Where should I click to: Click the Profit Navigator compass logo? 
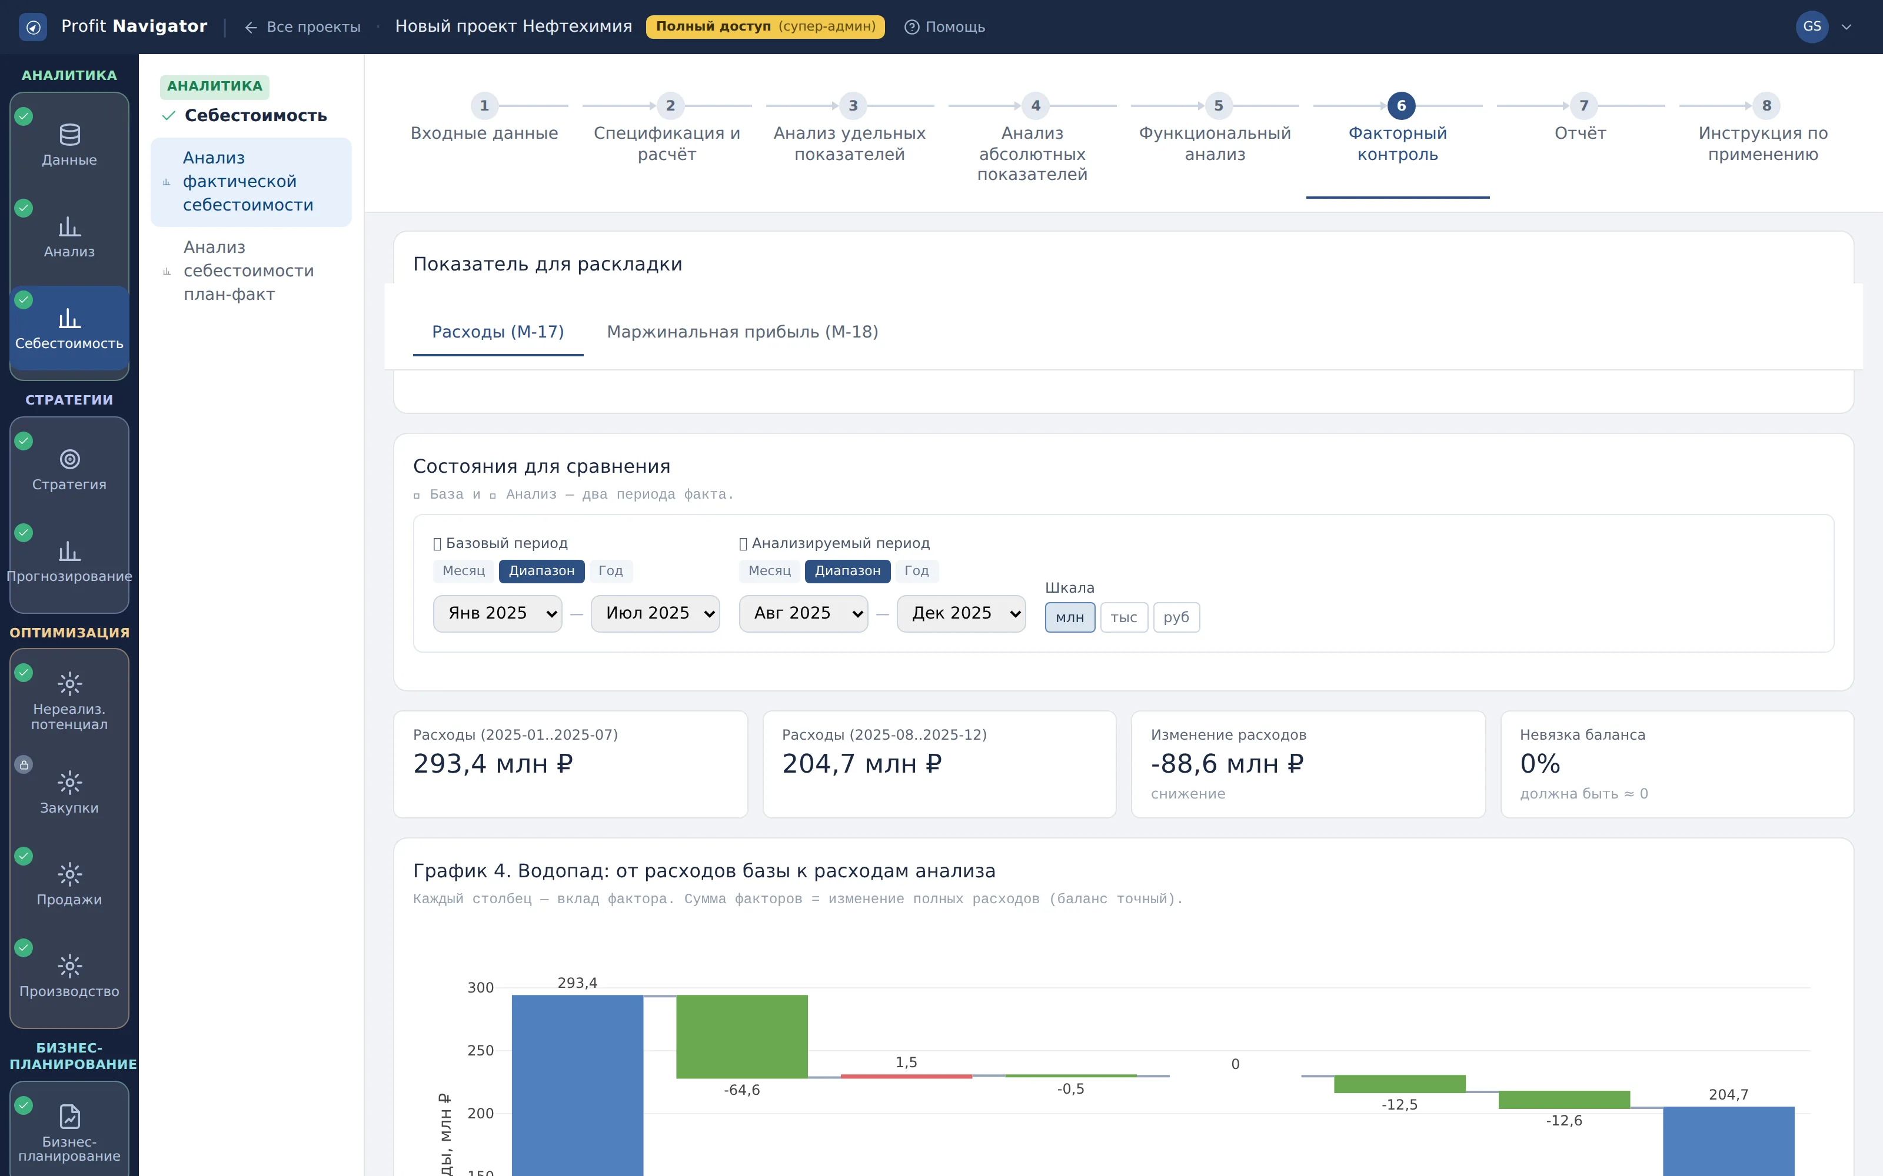point(33,27)
